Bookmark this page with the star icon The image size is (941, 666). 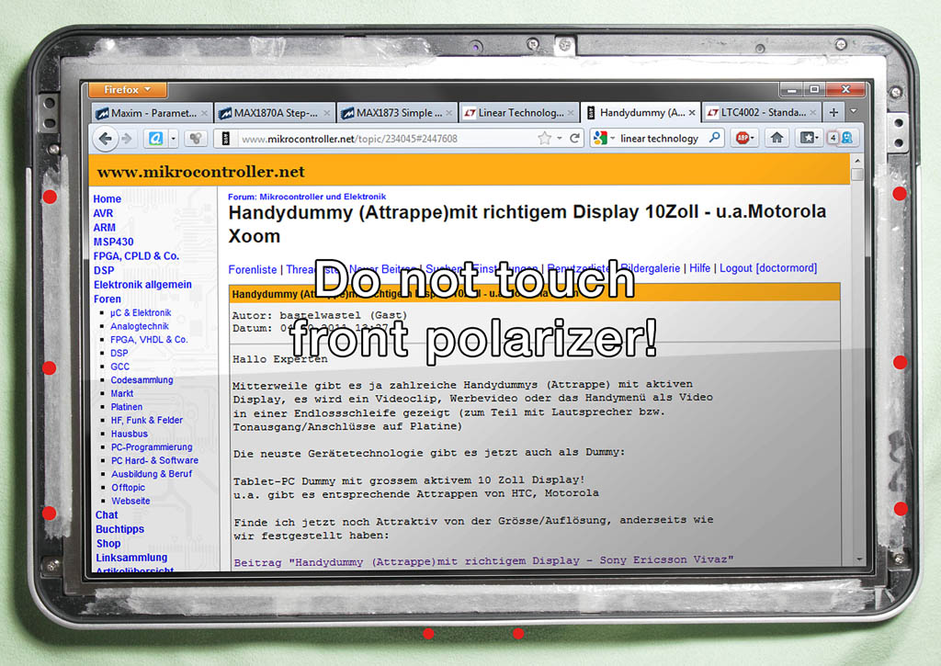point(544,139)
